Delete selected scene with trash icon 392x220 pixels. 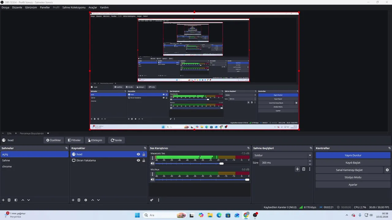point(9,200)
